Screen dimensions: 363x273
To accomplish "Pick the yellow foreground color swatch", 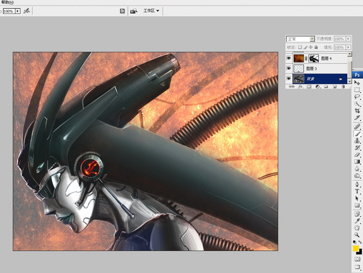I will (355, 248).
